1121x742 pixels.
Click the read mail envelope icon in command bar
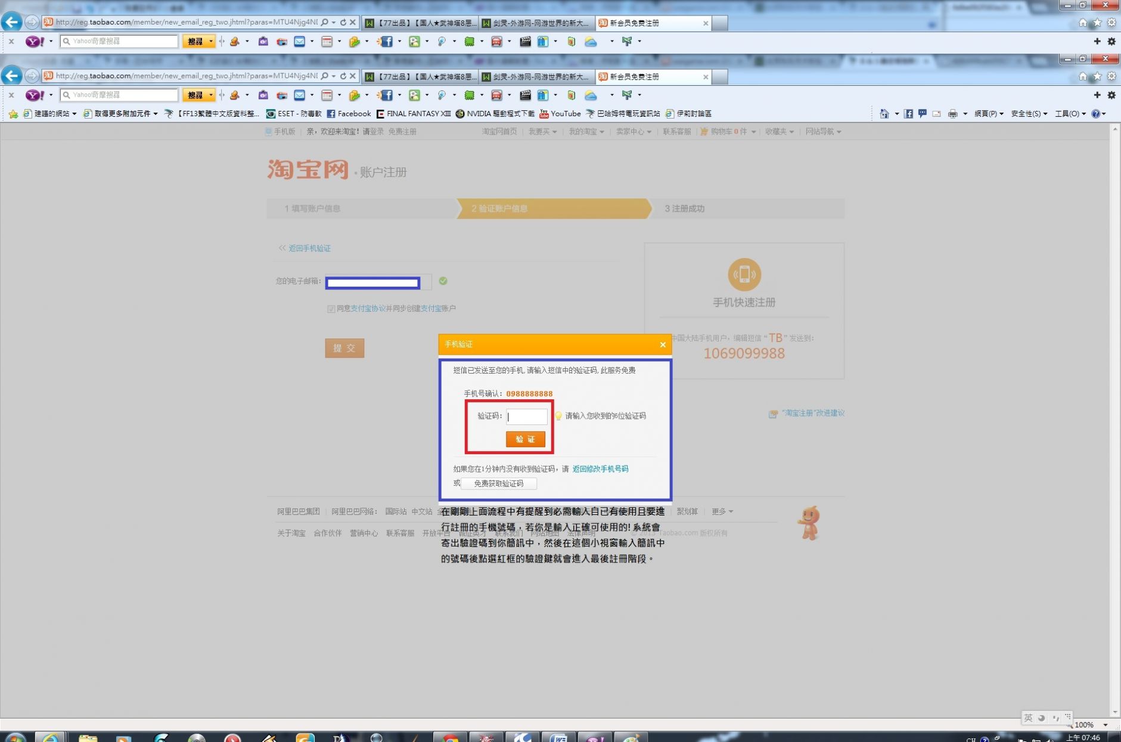(936, 114)
